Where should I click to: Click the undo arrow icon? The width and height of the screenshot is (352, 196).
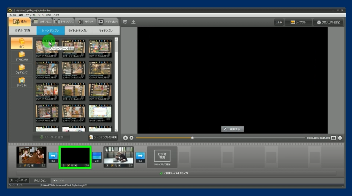point(55,180)
